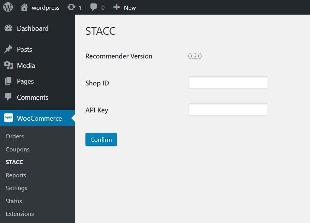Open the New content menu

tap(130, 8)
